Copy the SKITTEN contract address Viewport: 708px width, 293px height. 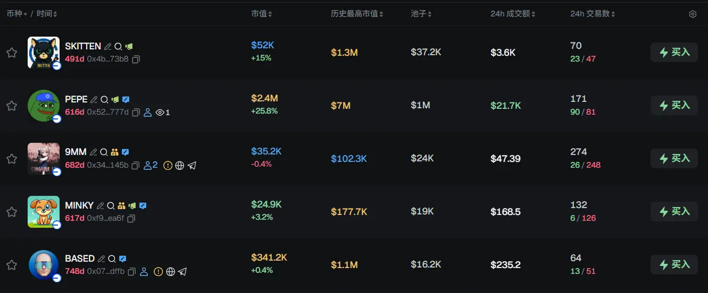[x=136, y=59]
